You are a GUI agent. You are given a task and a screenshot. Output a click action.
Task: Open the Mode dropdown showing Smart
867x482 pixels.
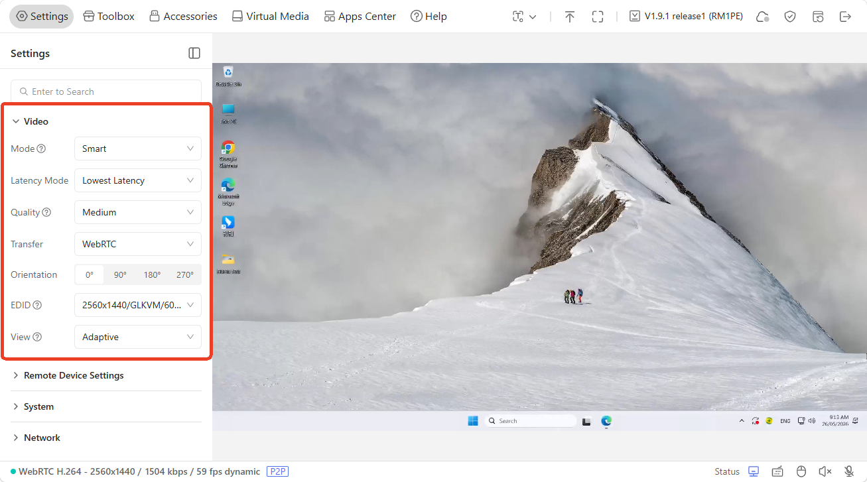[138, 149]
